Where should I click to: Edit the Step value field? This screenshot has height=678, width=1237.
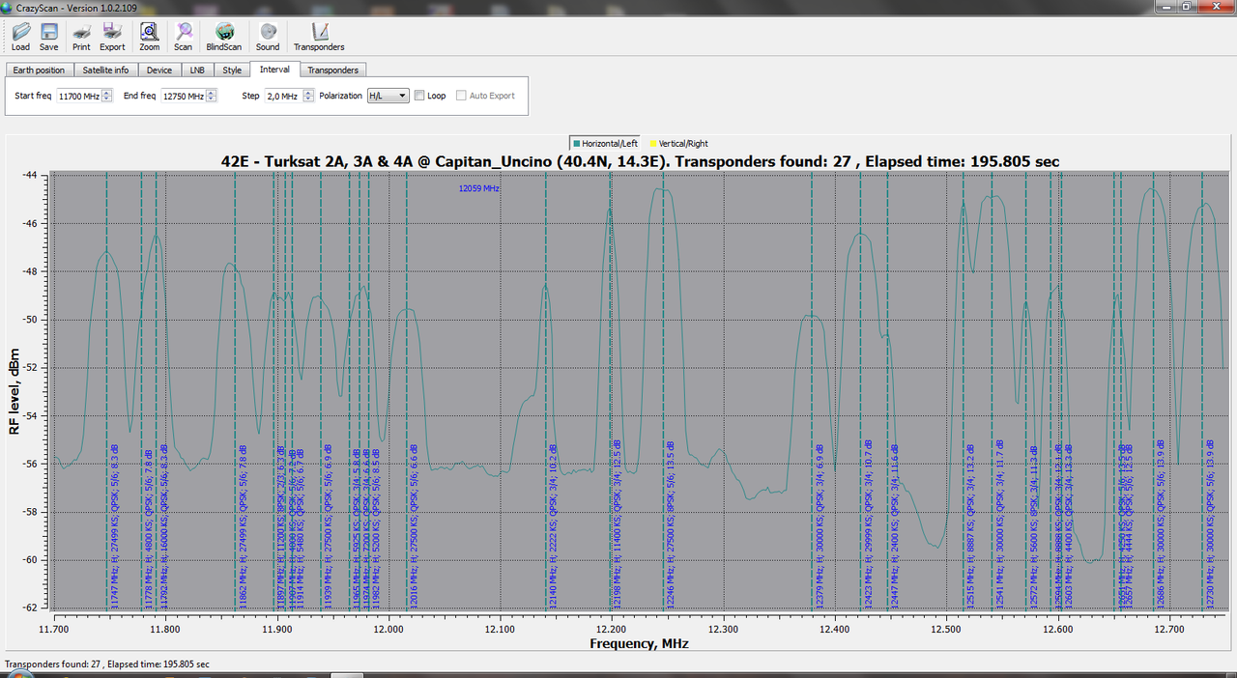click(x=283, y=96)
